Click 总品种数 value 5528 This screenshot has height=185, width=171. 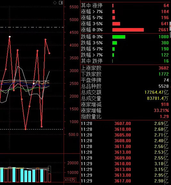[164, 86]
